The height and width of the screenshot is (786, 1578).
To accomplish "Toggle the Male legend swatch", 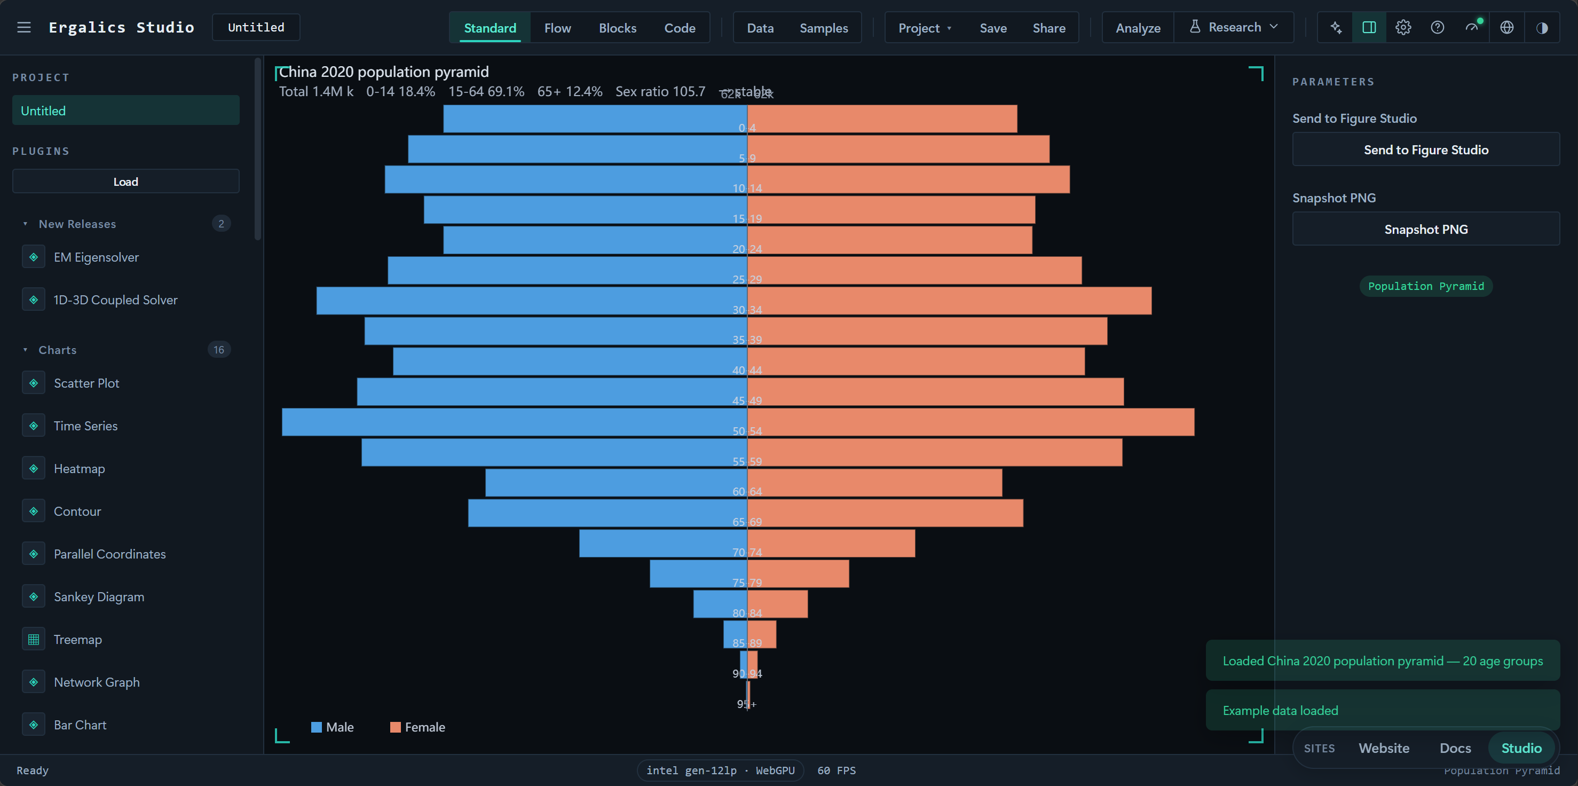I will 316,727.
